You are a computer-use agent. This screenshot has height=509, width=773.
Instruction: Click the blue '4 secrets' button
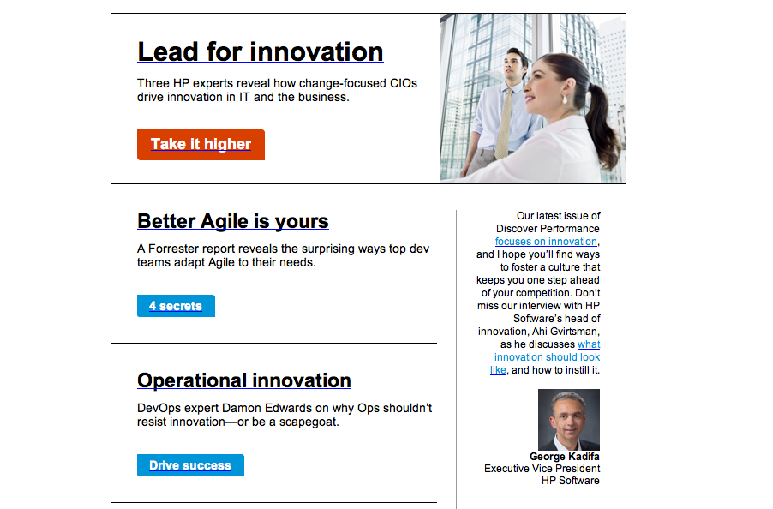(x=176, y=306)
